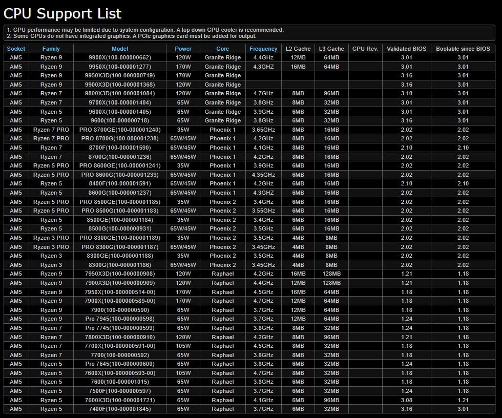Click the Core column header
Image resolution: width=502 pixels, height=418 pixels.
[222, 49]
